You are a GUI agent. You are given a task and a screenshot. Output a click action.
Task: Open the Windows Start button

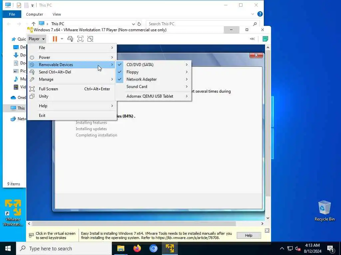[8, 248]
